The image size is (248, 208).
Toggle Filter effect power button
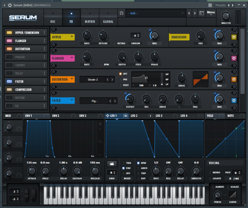coord(234,100)
